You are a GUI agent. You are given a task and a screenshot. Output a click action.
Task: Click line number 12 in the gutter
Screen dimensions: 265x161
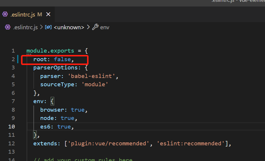click(12, 144)
